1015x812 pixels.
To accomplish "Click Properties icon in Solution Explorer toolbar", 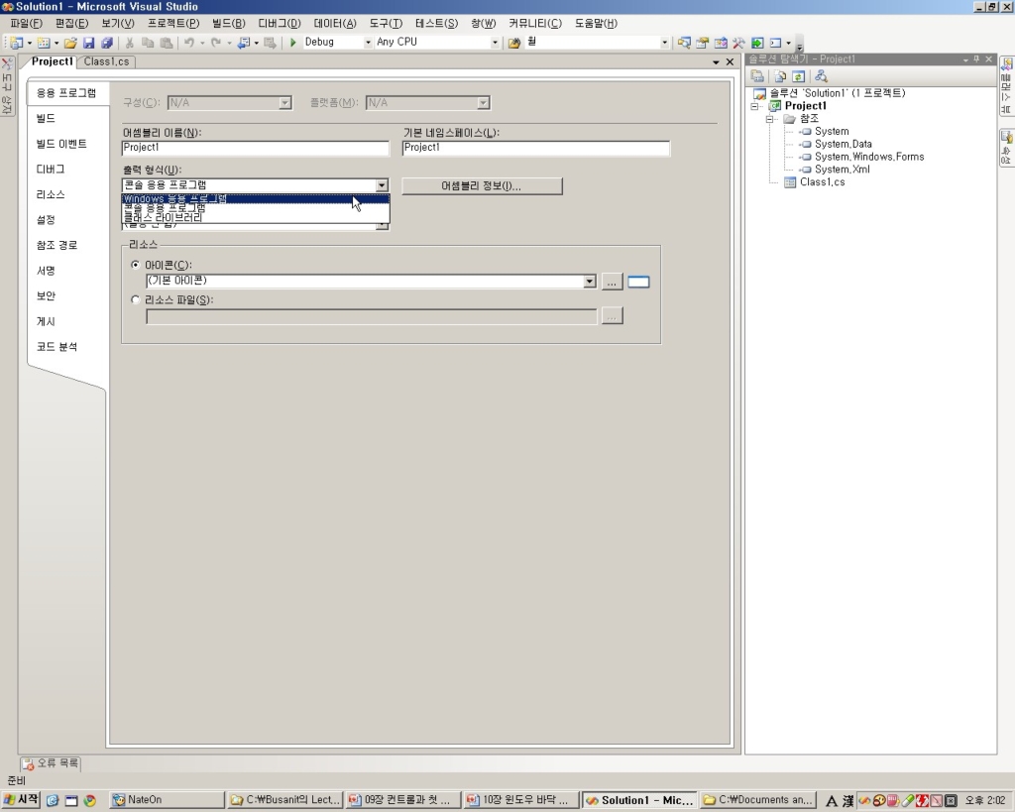I will pos(756,76).
